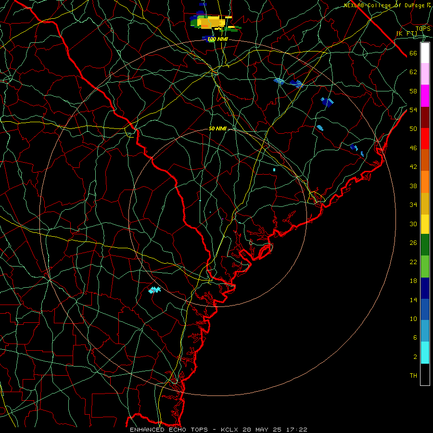Select the dark green legend color segment

pyautogui.click(x=425, y=245)
